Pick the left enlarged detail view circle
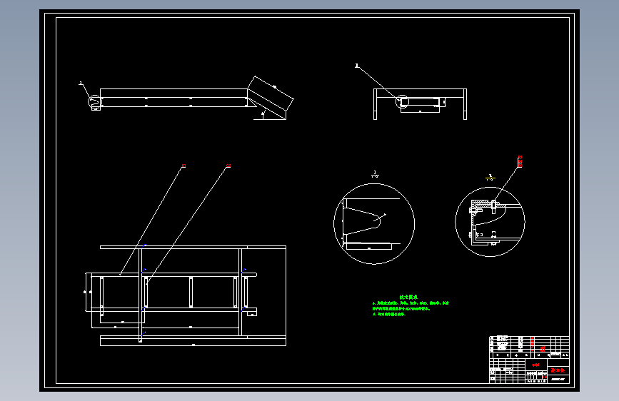The image size is (619, 401). click(x=374, y=224)
